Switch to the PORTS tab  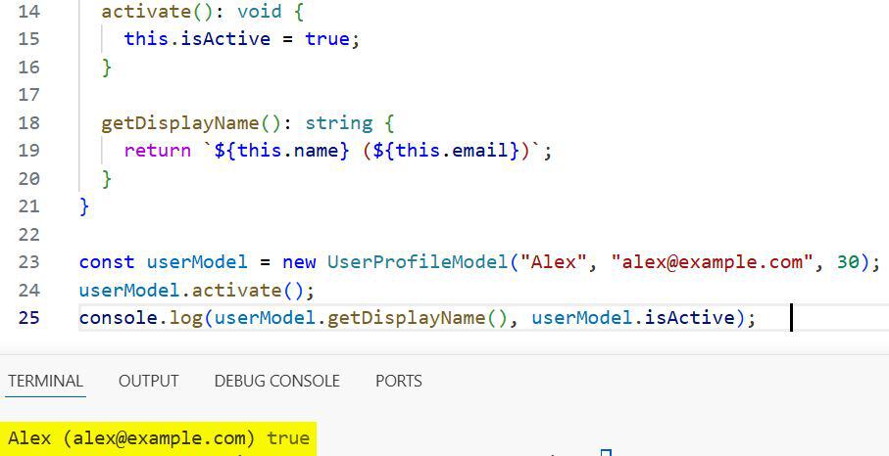[x=399, y=381]
